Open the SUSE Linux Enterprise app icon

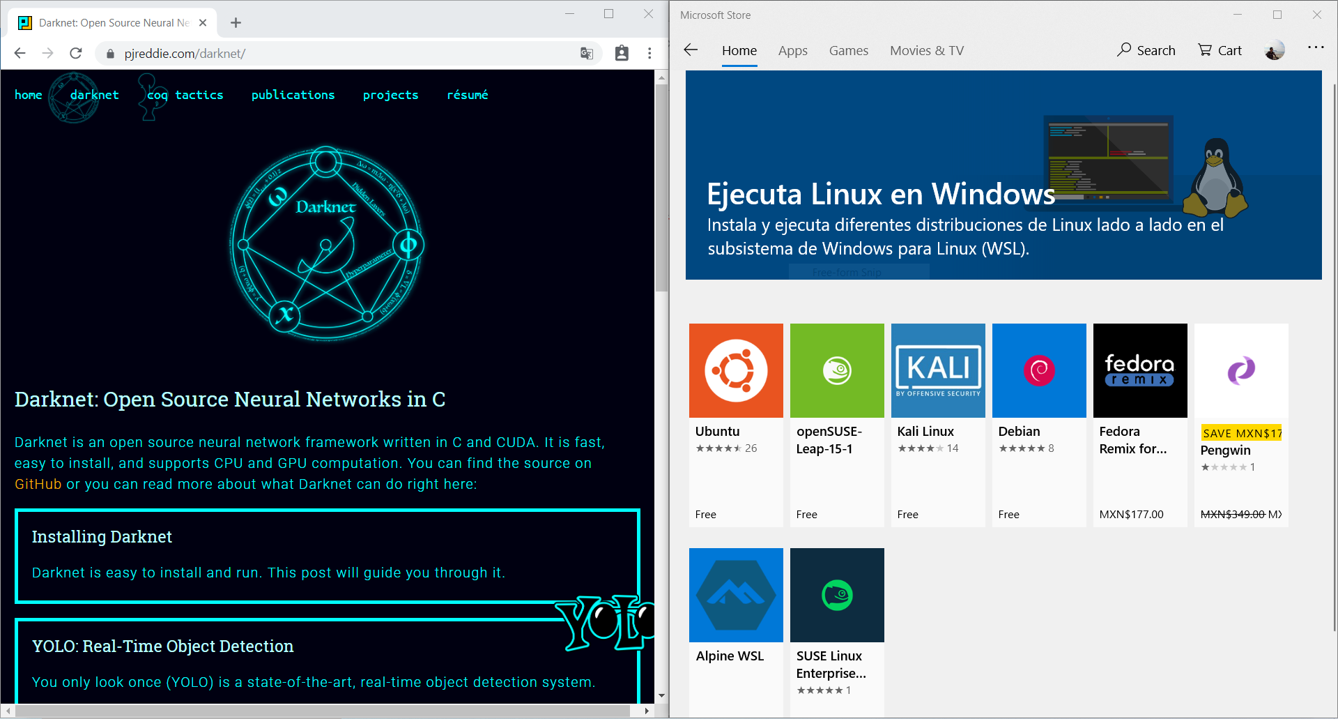837,595
